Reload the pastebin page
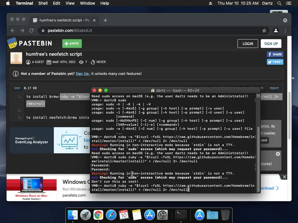298x223 pixels. (31, 30)
